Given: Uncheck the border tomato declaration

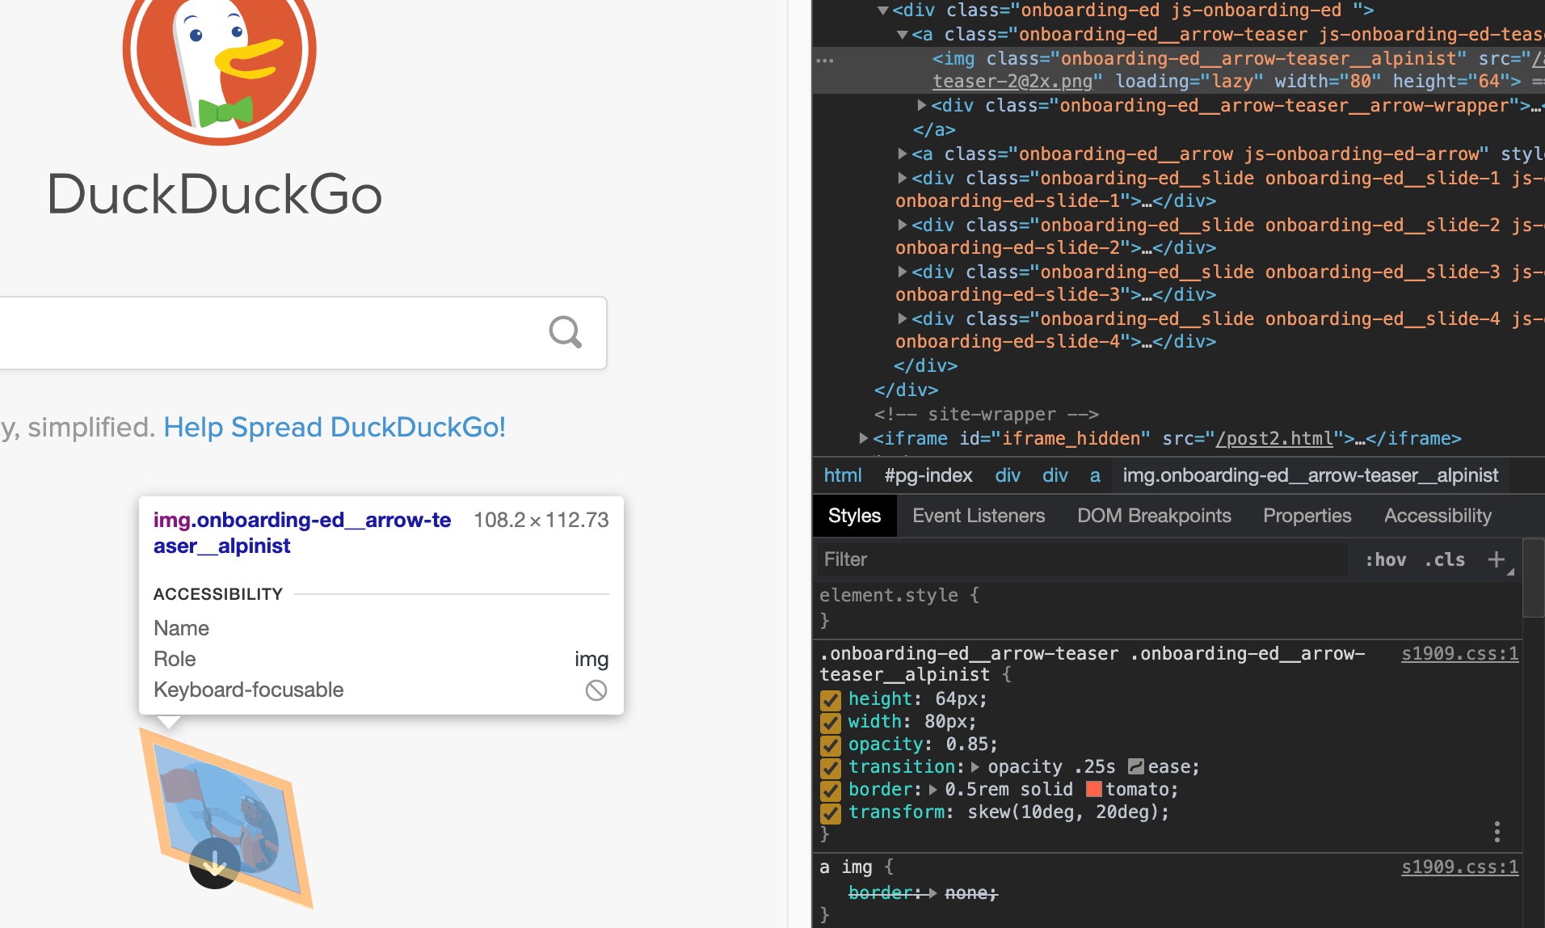Looking at the screenshot, I should tap(831, 790).
